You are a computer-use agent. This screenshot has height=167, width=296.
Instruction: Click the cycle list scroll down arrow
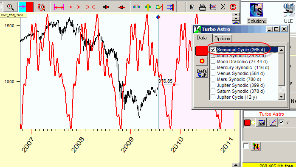(282, 97)
